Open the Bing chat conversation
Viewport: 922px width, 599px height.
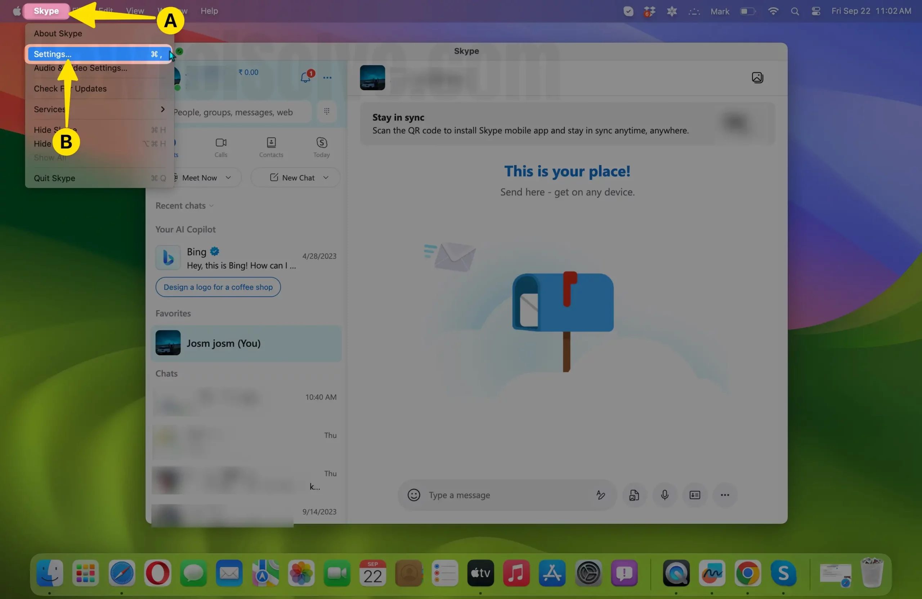pyautogui.click(x=246, y=258)
